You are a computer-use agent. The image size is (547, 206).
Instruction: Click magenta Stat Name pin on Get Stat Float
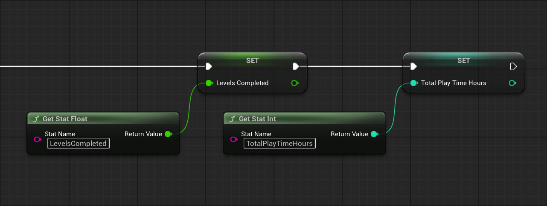pos(37,139)
